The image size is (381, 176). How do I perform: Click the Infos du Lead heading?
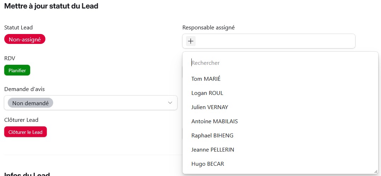coord(27,174)
